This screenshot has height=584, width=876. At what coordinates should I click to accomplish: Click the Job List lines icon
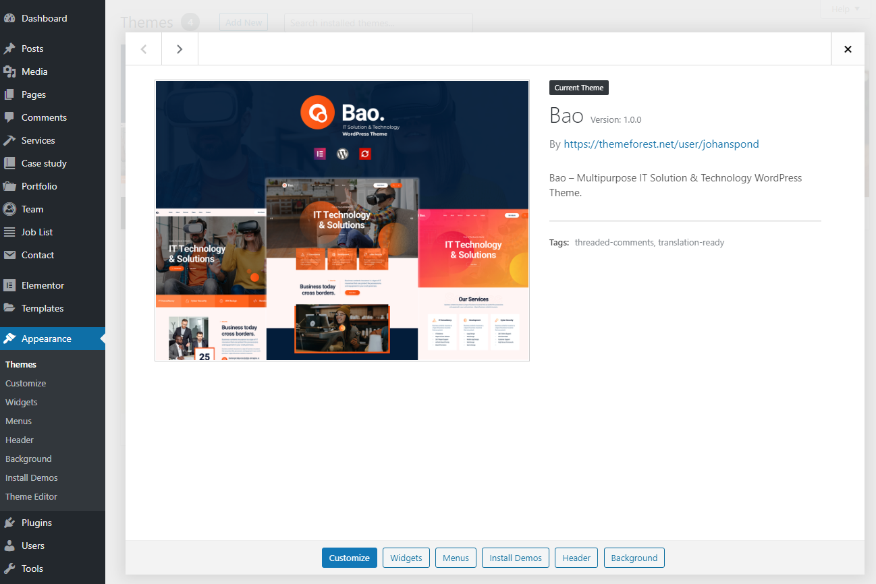(9, 232)
